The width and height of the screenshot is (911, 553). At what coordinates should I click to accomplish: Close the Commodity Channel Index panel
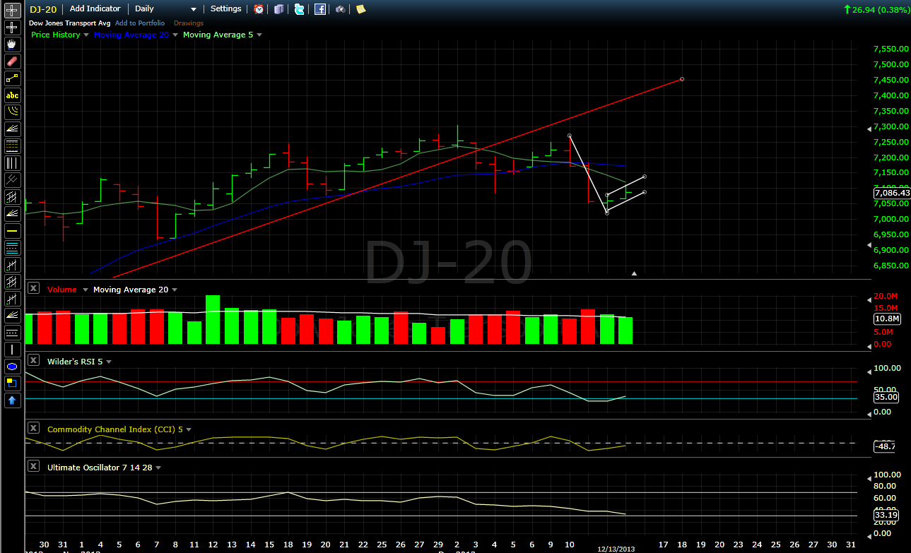click(33, 429)
